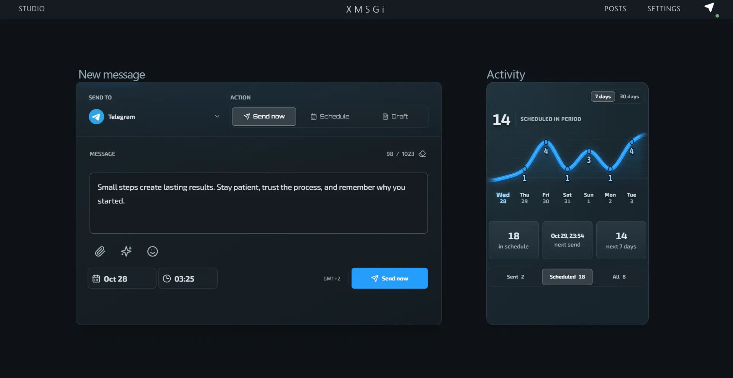The image size is (733, 378).
Task: Click the Thu 29 chart data point
Action: 525,169
